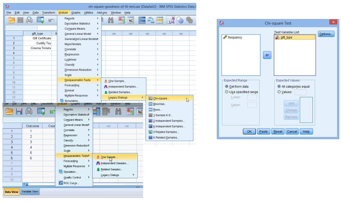
Task: Click the Undo arrow in the top window toolbar
Action: [51, 21]
